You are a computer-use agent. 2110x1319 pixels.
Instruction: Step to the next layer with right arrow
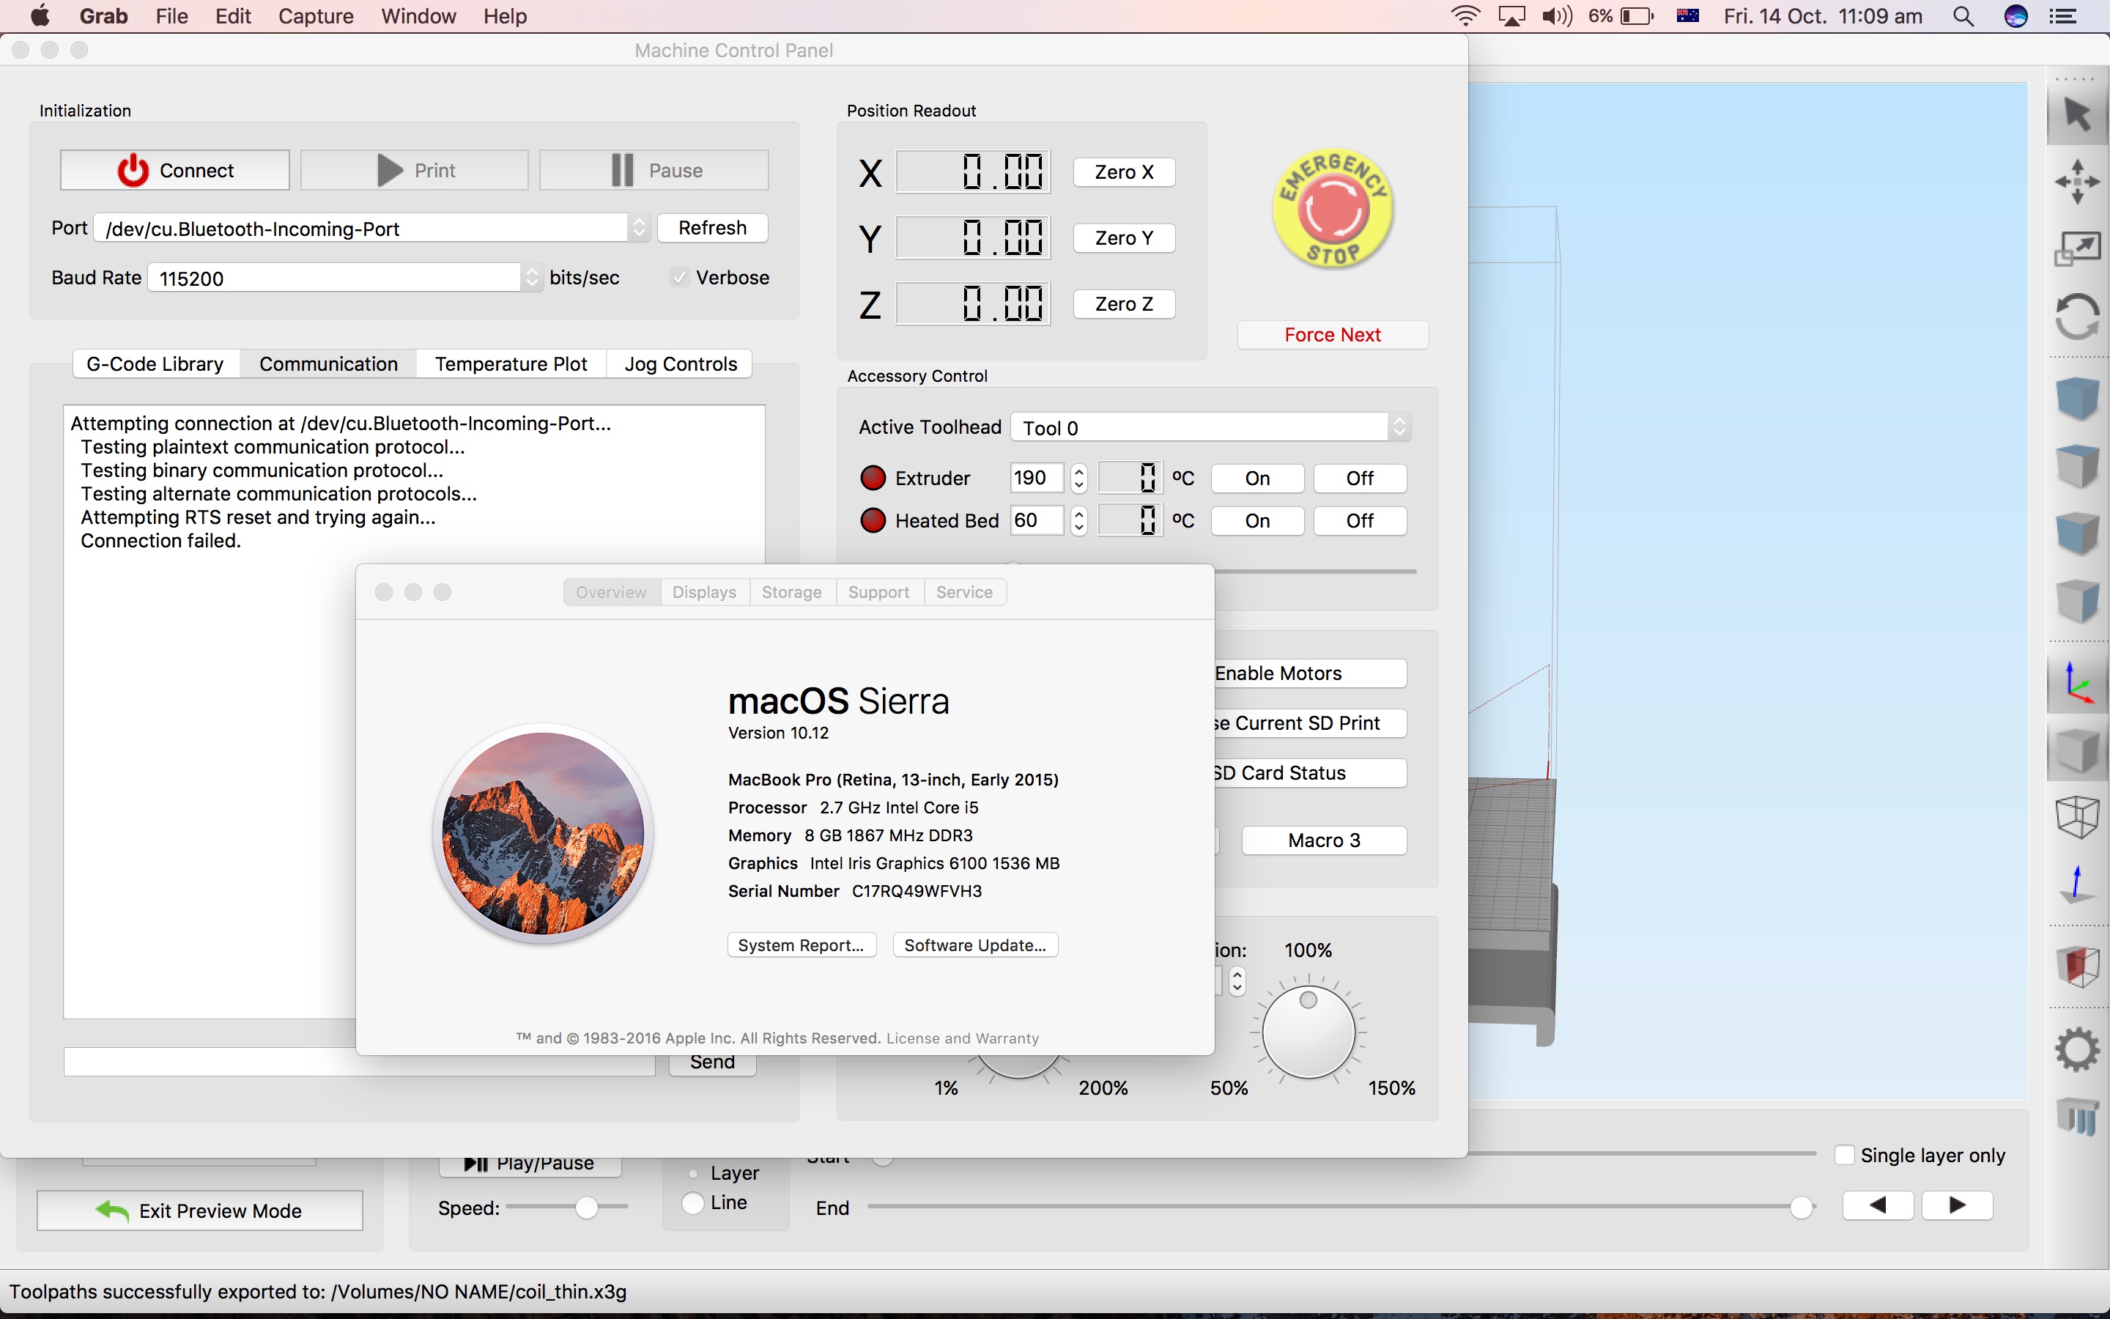click(x=1958, y=1205)
